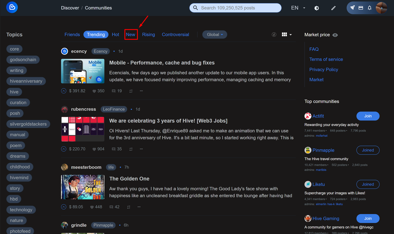
Task: Open the info icon near layout selector
Action: coord(274,34)
